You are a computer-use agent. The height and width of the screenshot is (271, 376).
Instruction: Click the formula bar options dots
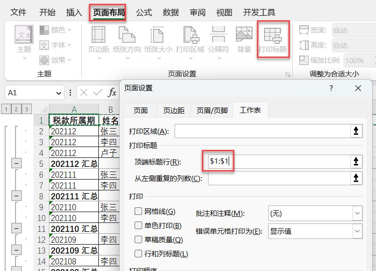pyautogui.click(x=70, y=92)
